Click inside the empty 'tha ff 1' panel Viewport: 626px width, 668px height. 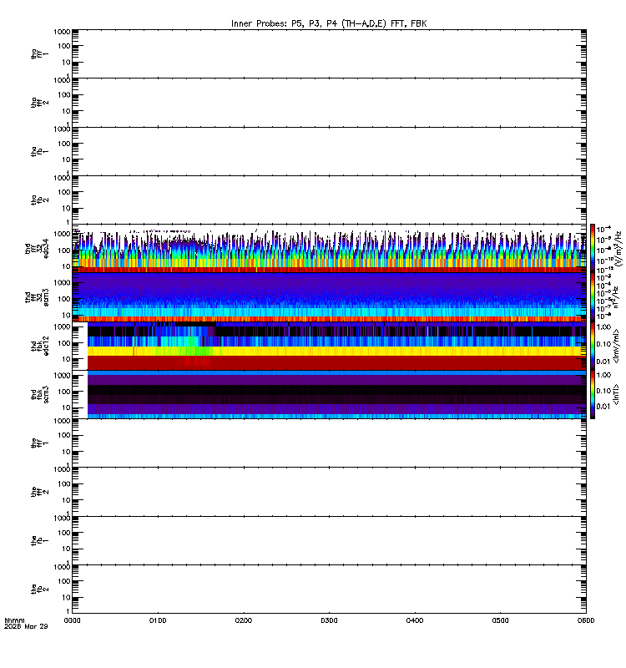click(329, 54)
